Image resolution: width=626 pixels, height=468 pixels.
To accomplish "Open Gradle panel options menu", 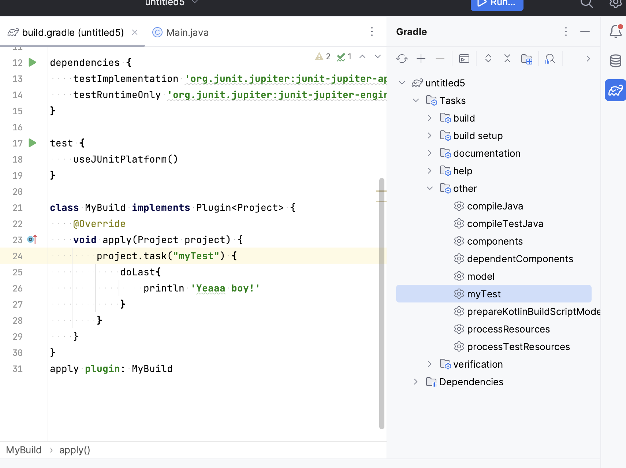I will (x=566, y=32).
